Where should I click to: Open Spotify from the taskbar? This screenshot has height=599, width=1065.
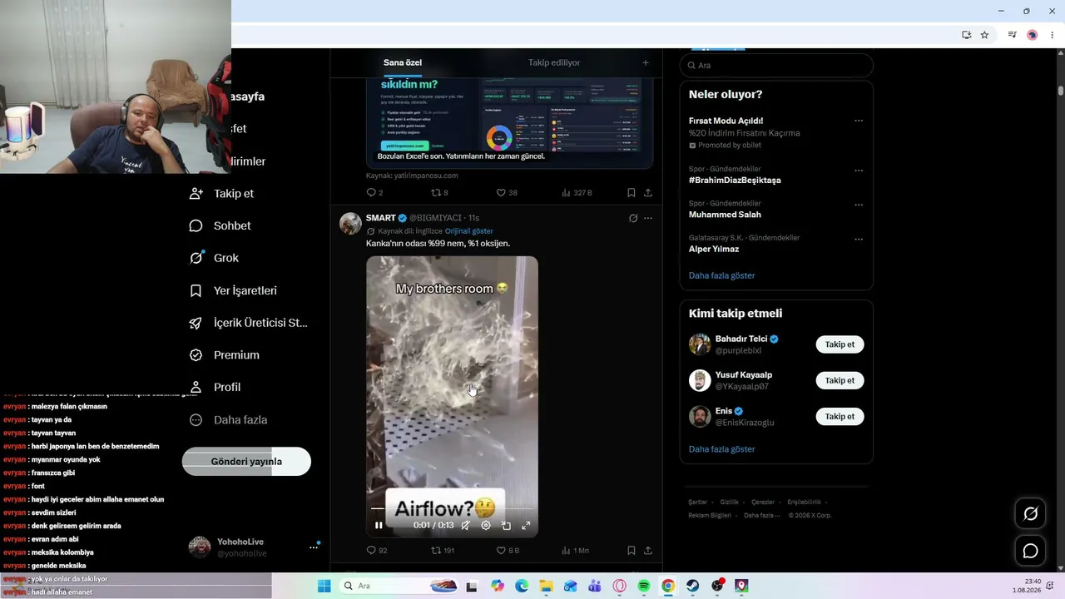point(644,586)
